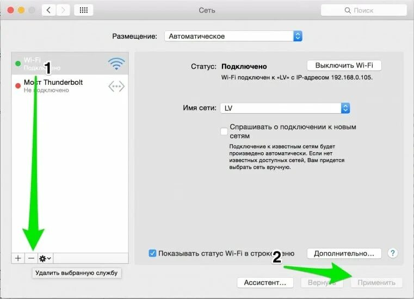Click the help question mark icon
The image size is (414, 299).
pyautogui.click(x=393, y=253)
